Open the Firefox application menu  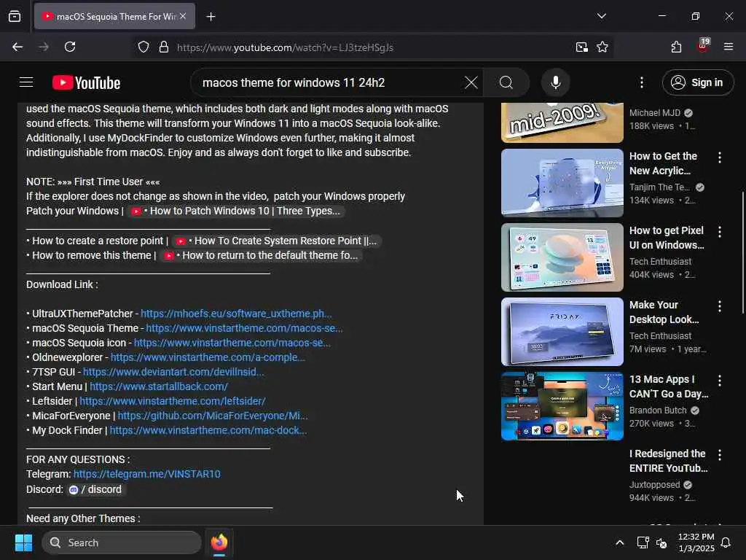pos(728,47)
